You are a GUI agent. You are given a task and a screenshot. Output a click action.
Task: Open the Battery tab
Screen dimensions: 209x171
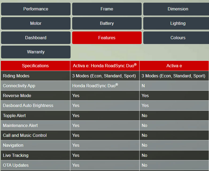pos(107,23)
